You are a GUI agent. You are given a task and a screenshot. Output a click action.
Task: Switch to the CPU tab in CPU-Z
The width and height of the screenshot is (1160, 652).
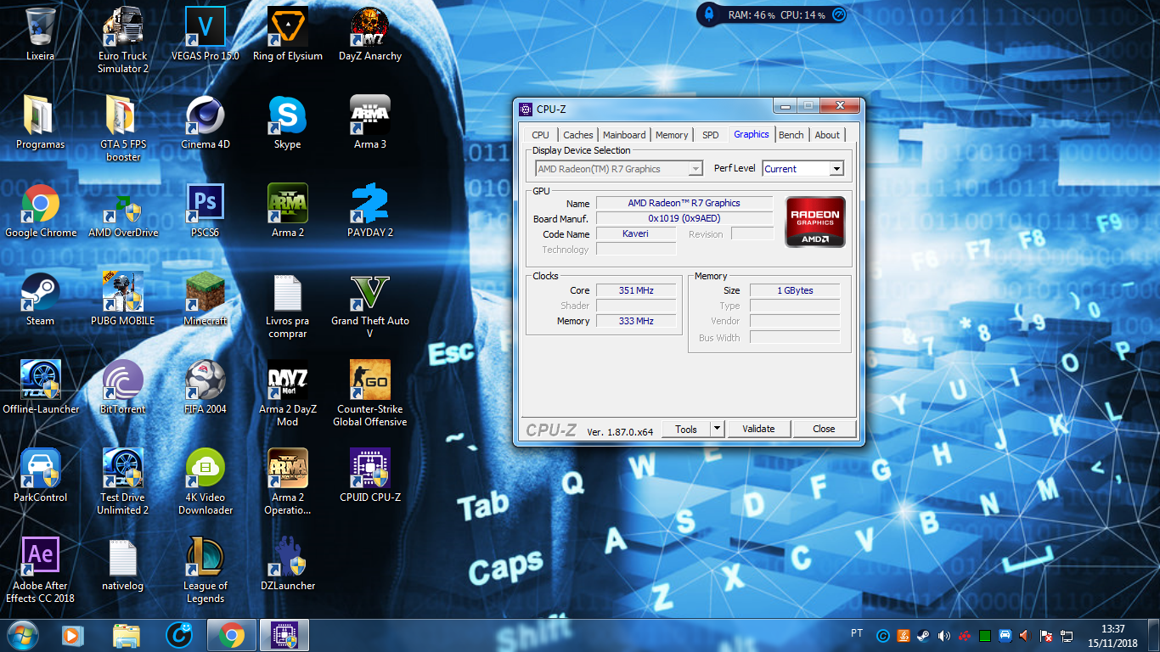540,135
